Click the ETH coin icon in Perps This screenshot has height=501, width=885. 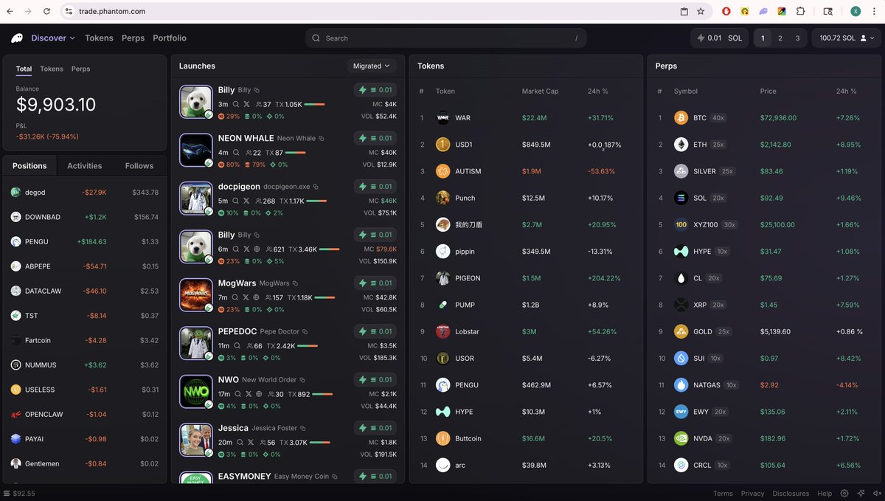pos(681,145)
